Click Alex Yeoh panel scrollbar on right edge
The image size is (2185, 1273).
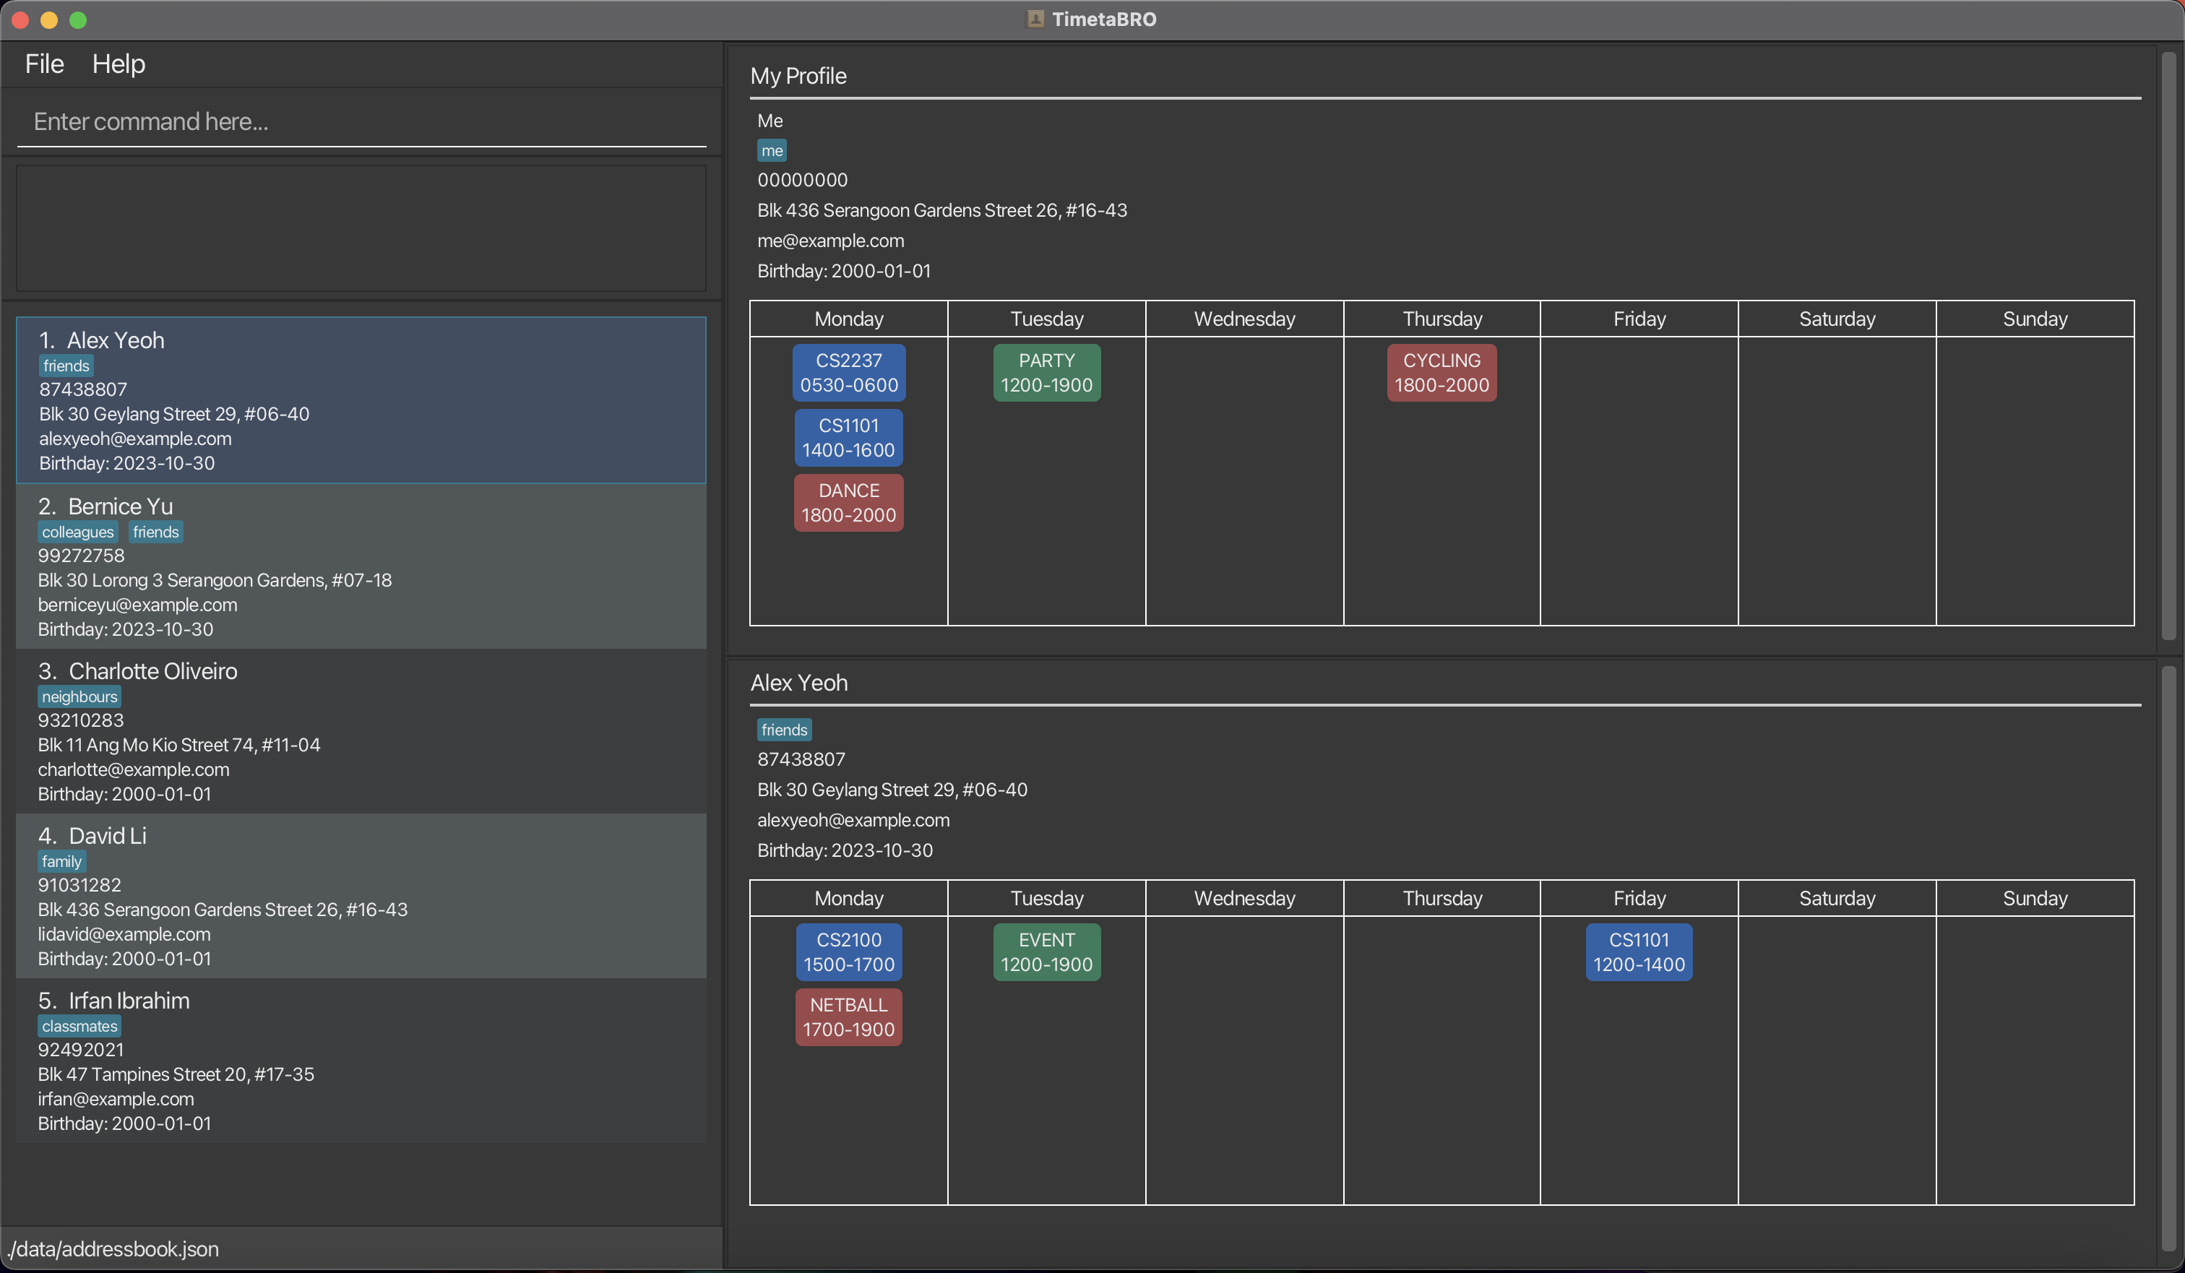[x=2168, y=958]
